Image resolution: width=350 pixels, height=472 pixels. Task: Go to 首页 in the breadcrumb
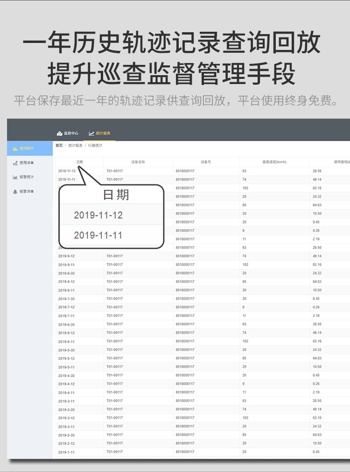[59, 146]
